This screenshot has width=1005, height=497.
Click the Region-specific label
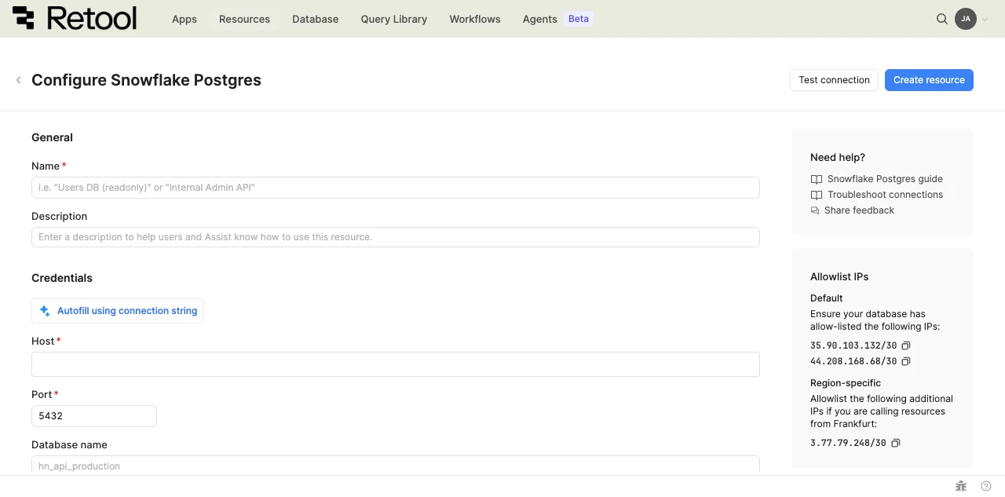[x=846, y=383]
